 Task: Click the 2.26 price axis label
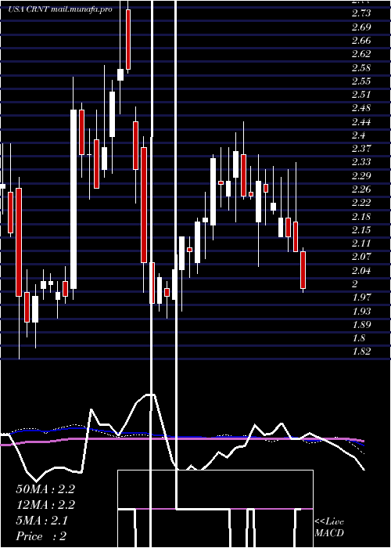click(x=361, y=189)
